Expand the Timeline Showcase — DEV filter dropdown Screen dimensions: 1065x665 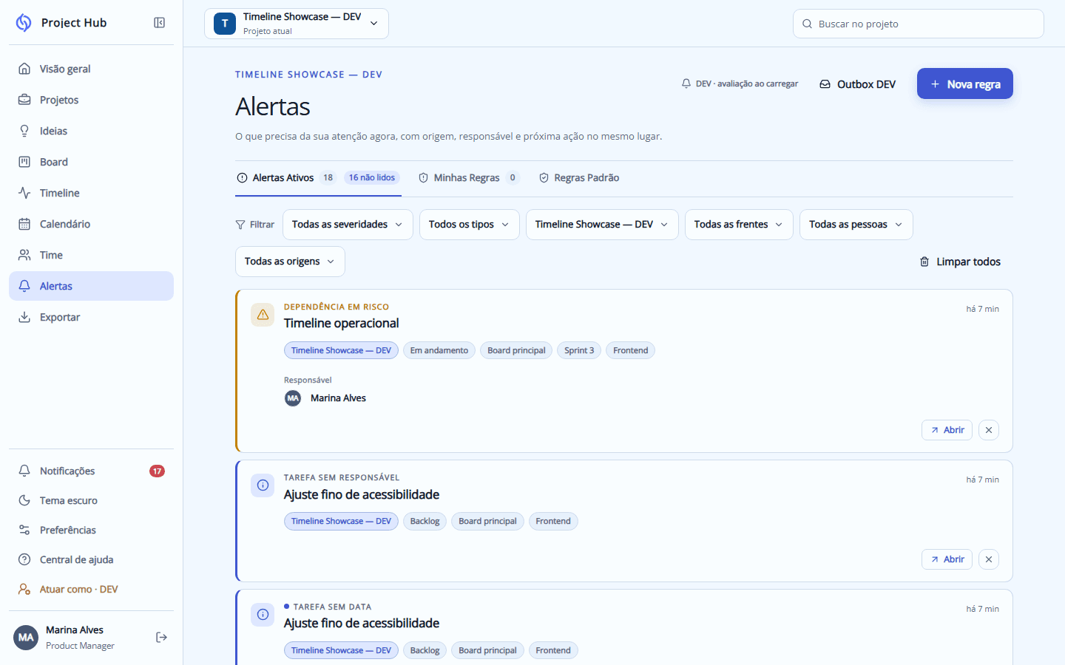602,225
